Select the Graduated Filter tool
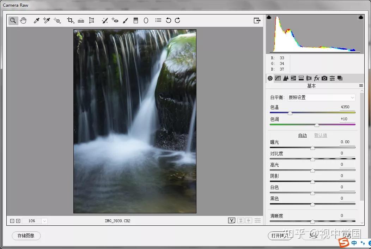Viewport: 371px width, 249px height. coord(135,20)
